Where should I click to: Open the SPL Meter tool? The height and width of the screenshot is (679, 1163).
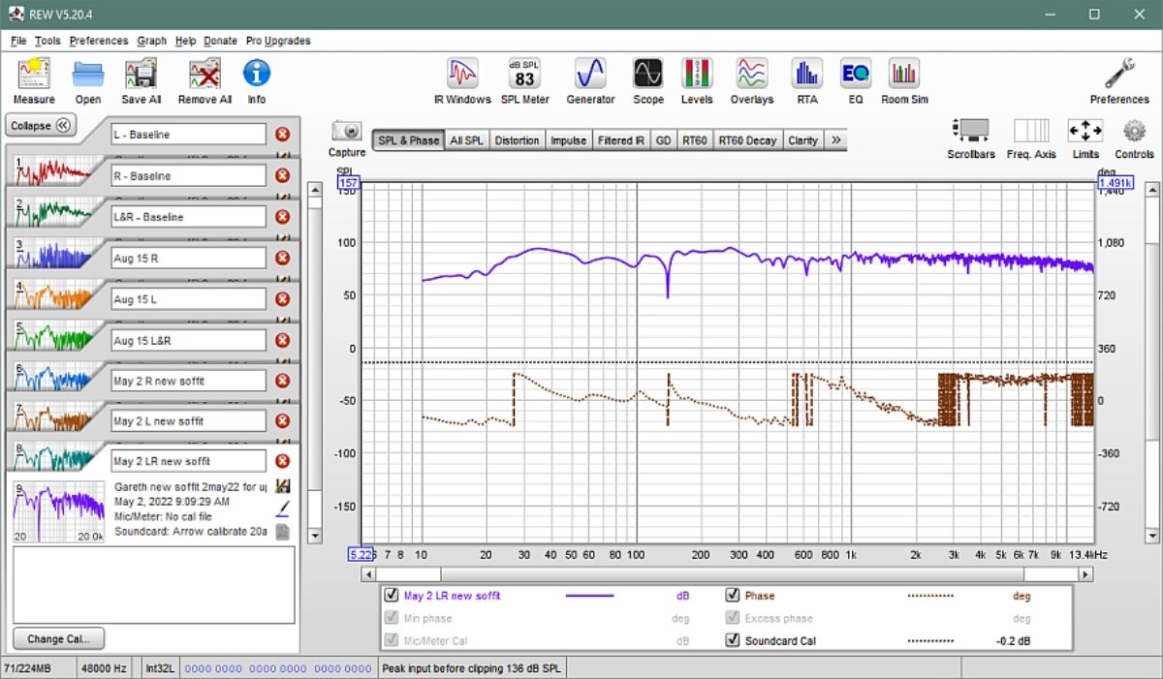pyautogui.click(x=524, y=75)
